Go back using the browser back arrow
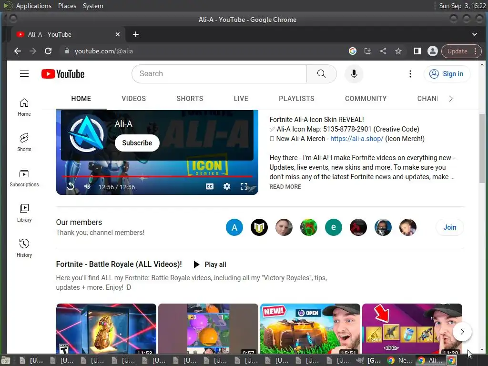 [x=18, y=51]
